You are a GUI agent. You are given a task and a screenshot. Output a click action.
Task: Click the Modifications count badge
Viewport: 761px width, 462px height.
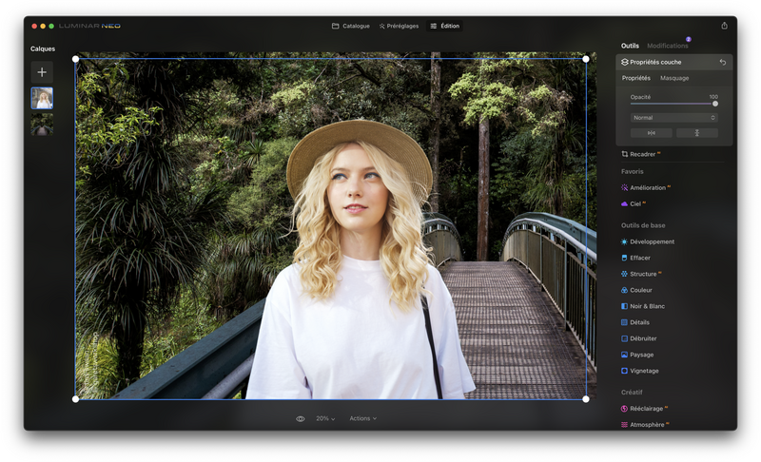coord(688,39)
